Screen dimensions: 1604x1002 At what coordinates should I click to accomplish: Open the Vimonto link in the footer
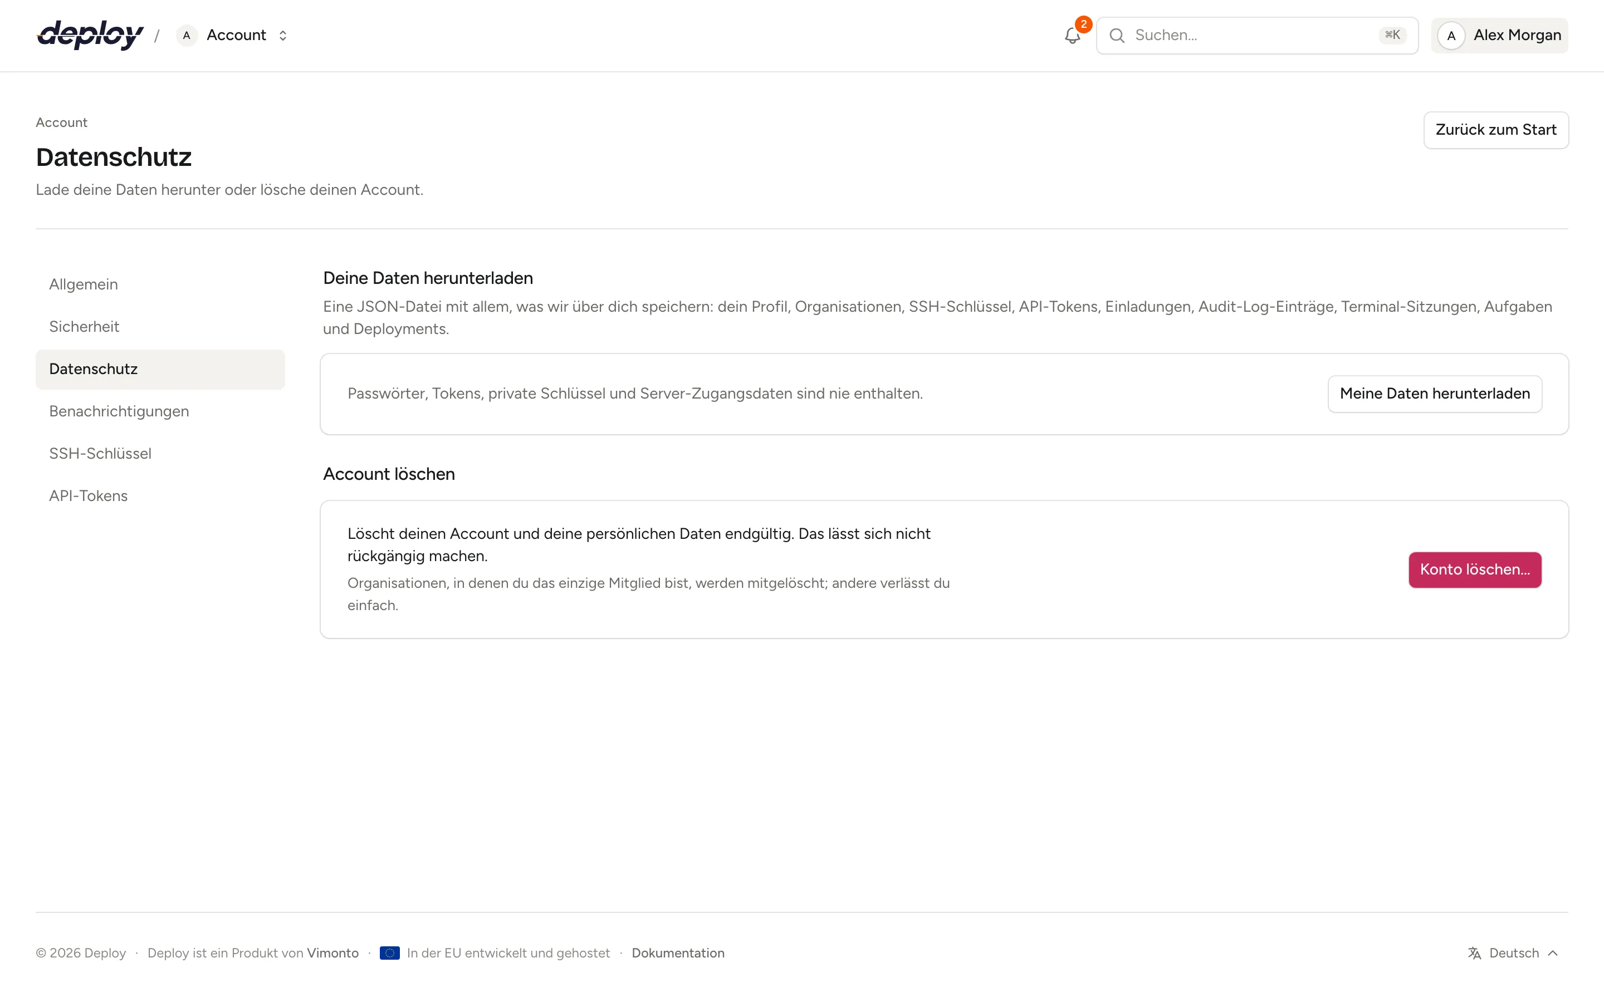click(332, 953)
